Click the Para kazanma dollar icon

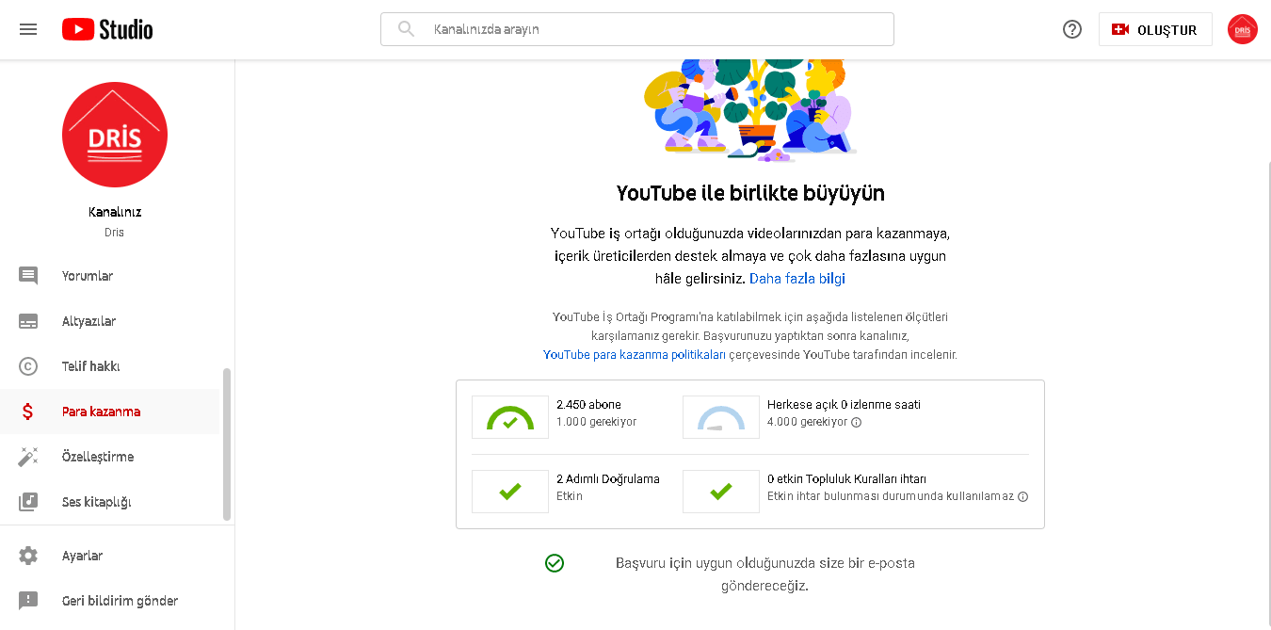click(28, 412)
